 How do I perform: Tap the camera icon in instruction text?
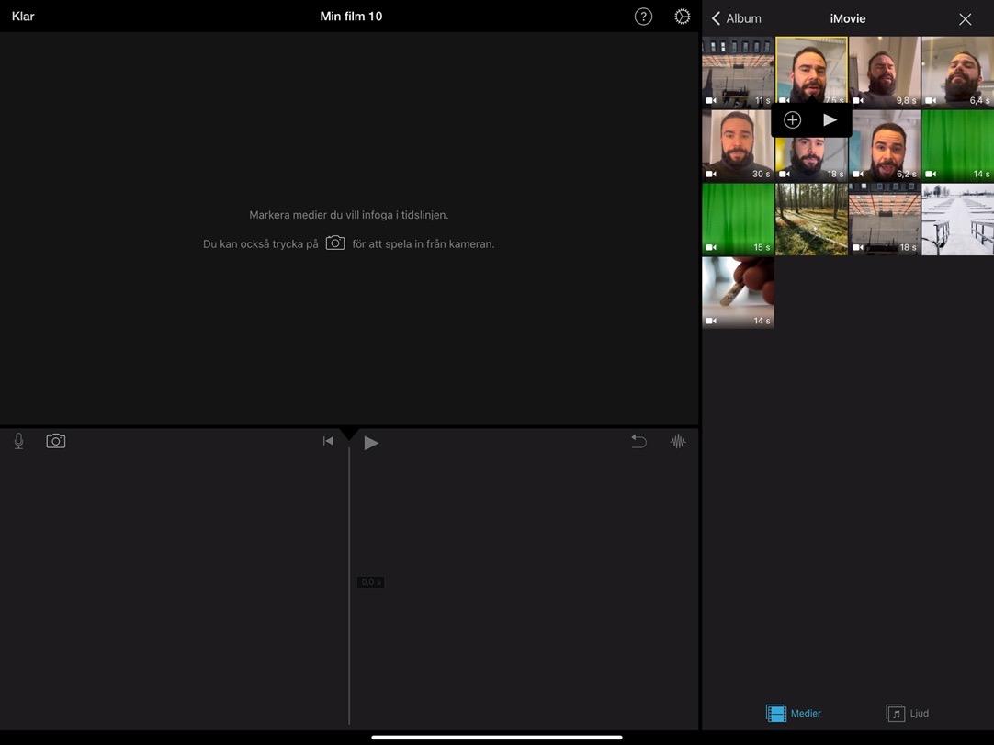point(335,243)
